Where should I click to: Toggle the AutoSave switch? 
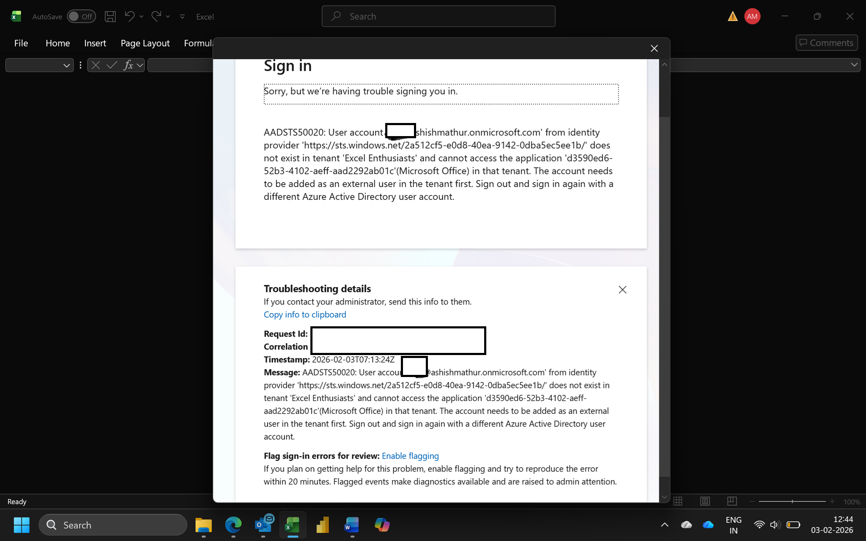click(81, 16)
